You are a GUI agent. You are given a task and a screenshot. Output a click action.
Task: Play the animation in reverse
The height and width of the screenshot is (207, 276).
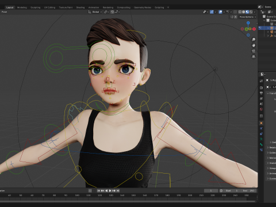click(x=106, y=191)
